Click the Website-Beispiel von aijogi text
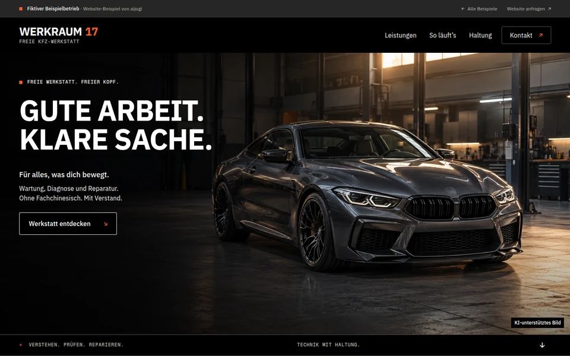Image resolution: width=570 pixels, height=356 pixels. click(x=112, y=9)
